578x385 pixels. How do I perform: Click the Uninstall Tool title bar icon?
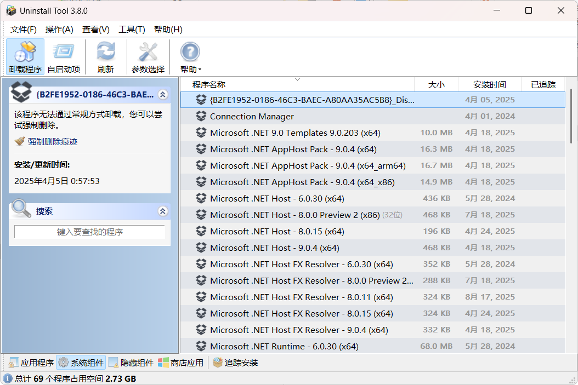coord(11,10)
